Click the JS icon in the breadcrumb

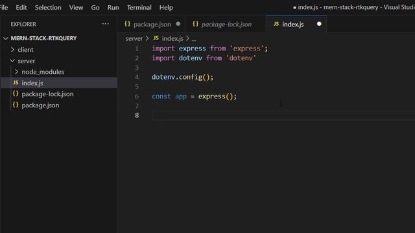pos(156,38)
